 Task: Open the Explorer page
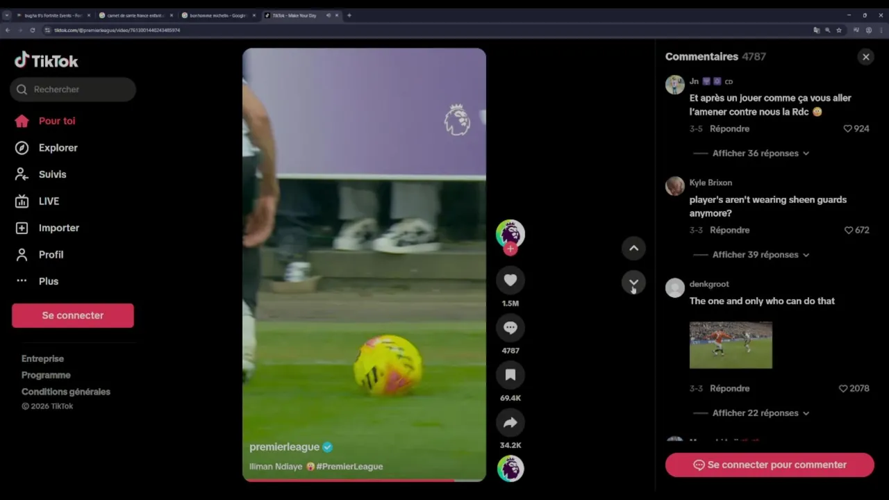tap(47, 148)
